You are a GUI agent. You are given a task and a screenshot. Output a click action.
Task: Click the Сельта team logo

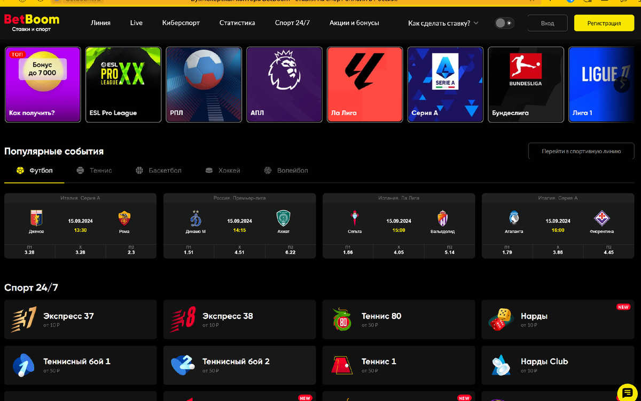pyautogui.click(x=354, y=218)
